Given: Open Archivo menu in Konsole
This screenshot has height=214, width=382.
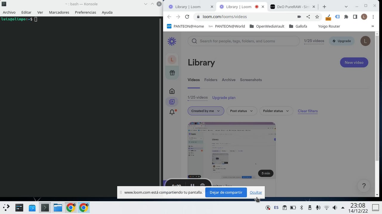Looking at the screenshot, I should coord(9,12).
